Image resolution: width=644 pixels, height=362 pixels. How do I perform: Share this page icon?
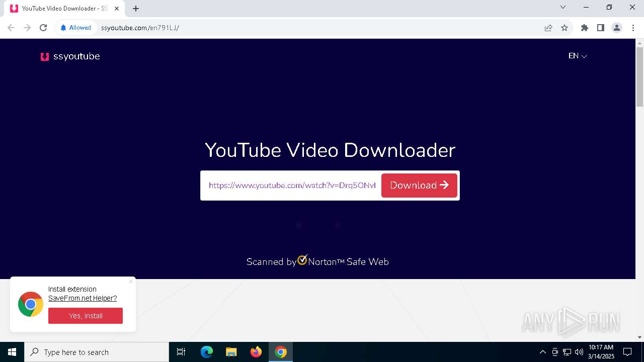click(548, 28)
